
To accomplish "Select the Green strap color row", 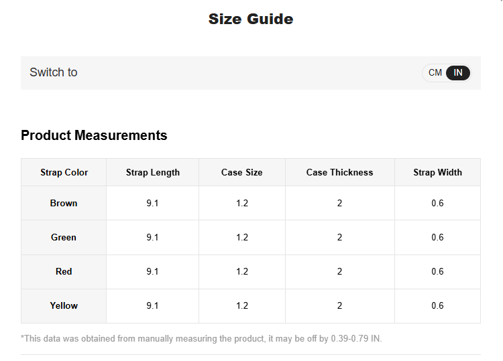I will point(64,237).
